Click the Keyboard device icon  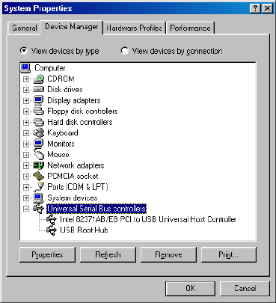point(39,132)
